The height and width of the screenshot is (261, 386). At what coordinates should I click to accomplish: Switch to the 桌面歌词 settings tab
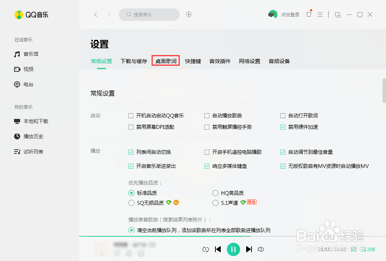pos(165,61)
